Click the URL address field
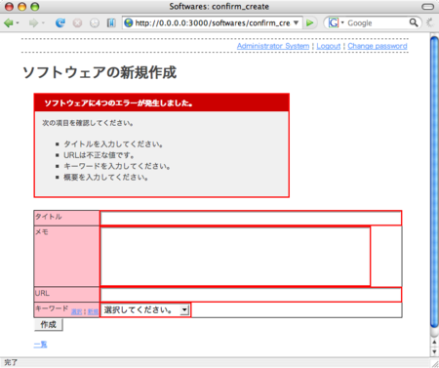439x368 pixels. pos(213,23)
